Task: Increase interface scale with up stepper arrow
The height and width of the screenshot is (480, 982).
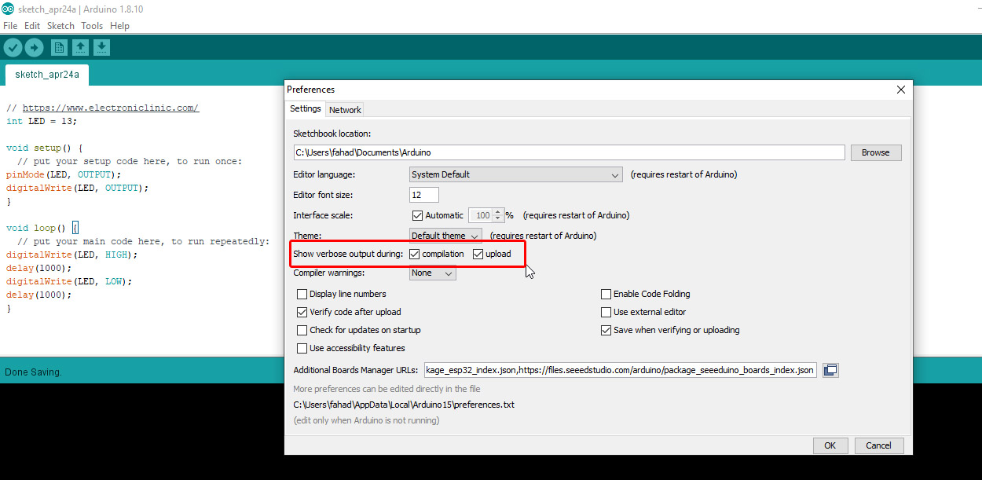Action: pyautogui.click(x=498, y=212)
